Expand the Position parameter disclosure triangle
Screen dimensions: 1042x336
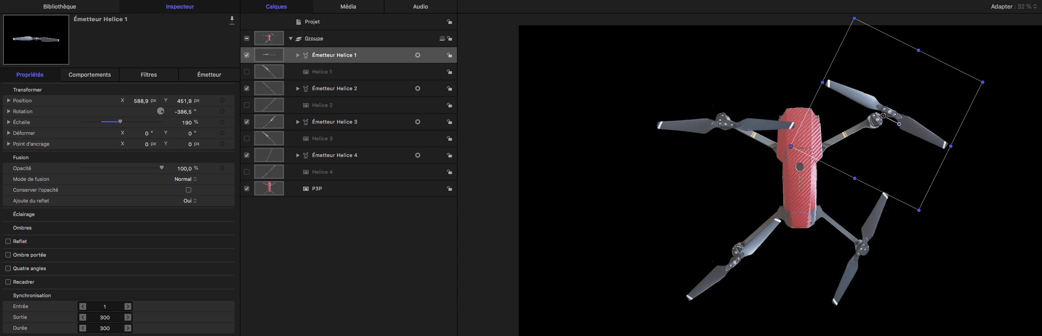[x=9, y=101]
